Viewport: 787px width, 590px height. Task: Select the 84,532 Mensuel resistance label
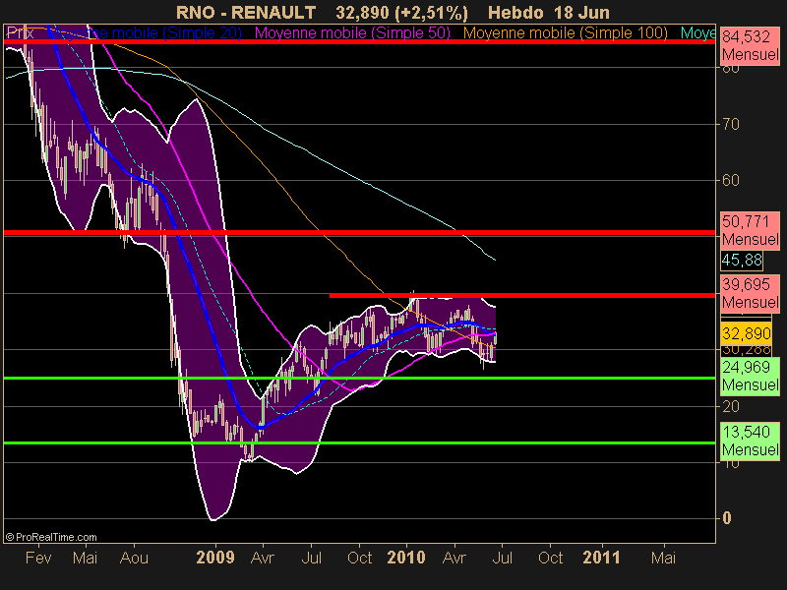[x=751, y=45]
